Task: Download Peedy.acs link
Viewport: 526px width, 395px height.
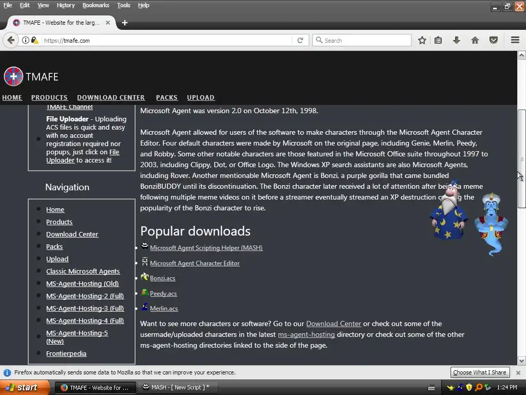Action: 163,293
